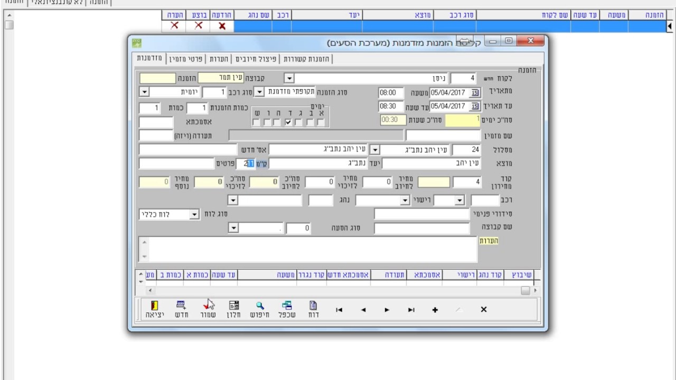Click the חדש (New) toolbar icon
This screenshot has height=380, width=676.
pyautogui.click(x=181, y=309)
